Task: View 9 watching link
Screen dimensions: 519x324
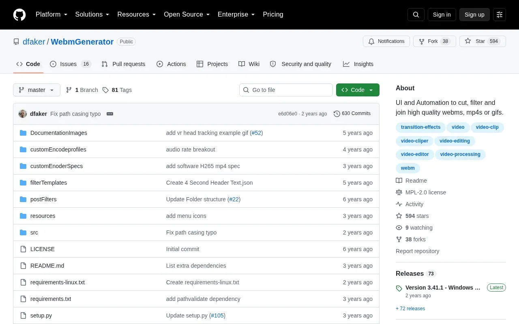Action: [x=414, y=228]
